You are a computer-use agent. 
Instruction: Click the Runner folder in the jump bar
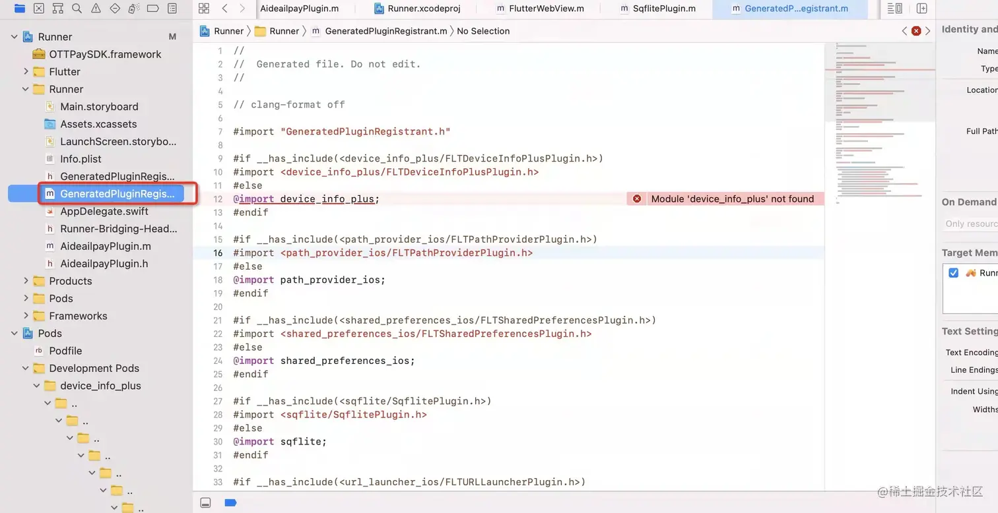[x=277, y=31]
